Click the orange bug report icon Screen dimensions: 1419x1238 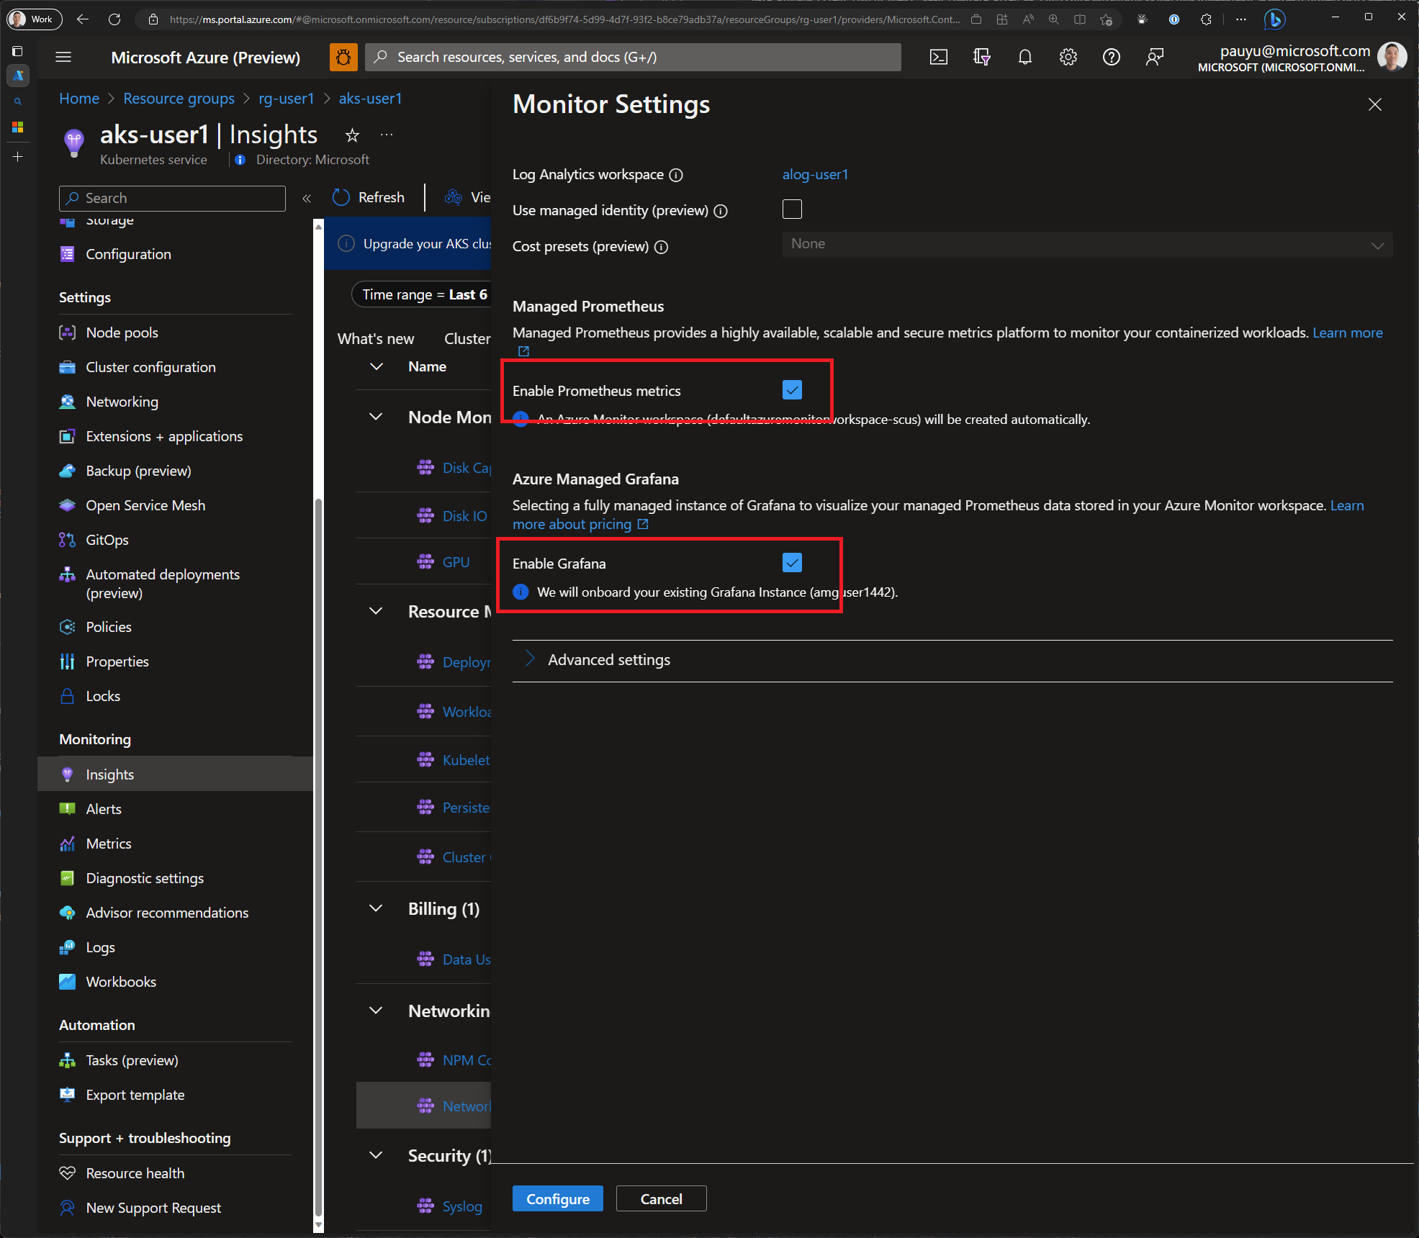point(343,57)
